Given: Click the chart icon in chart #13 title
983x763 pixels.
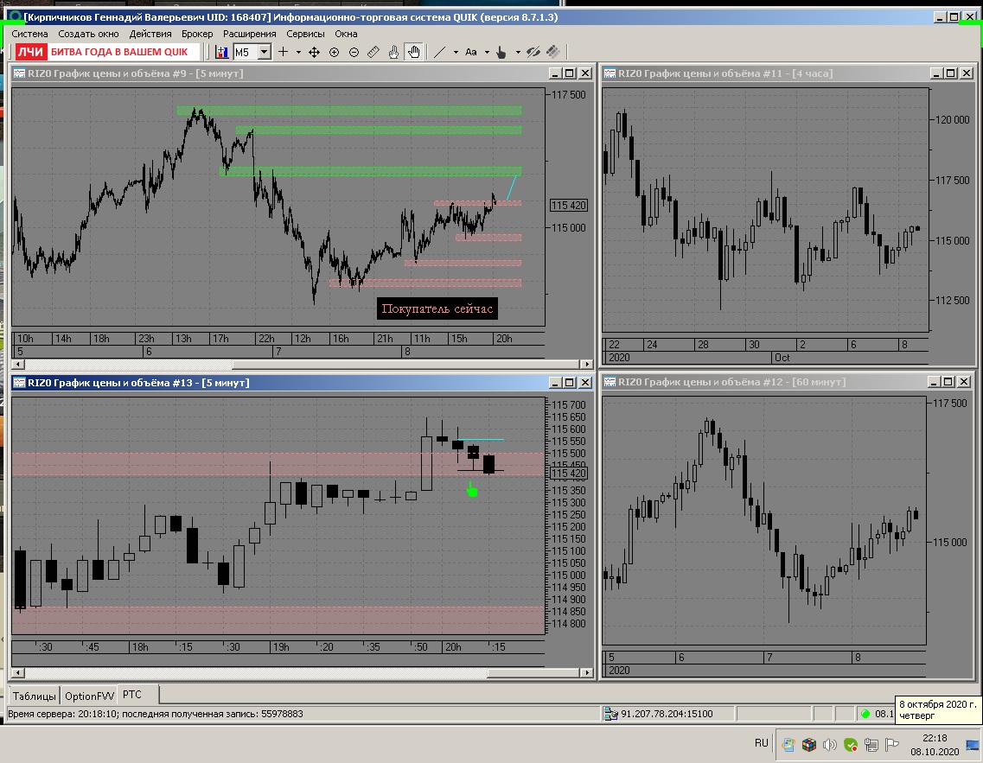Looking at the screenshot, I should tap(19, 383).
